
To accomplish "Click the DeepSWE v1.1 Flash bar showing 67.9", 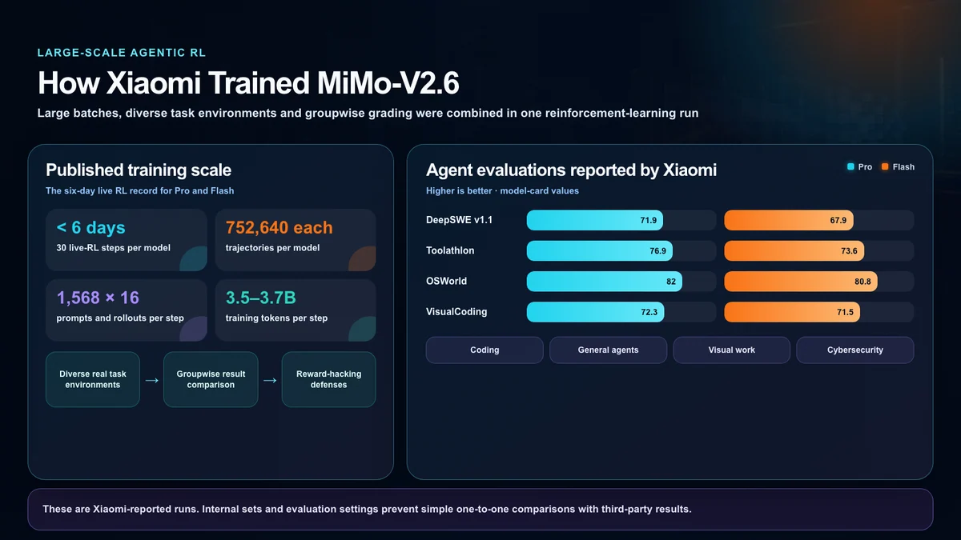I will coord(789,220).
